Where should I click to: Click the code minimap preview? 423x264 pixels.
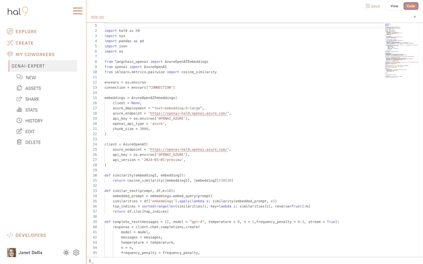pyautogui.click(x=401, y=49)
